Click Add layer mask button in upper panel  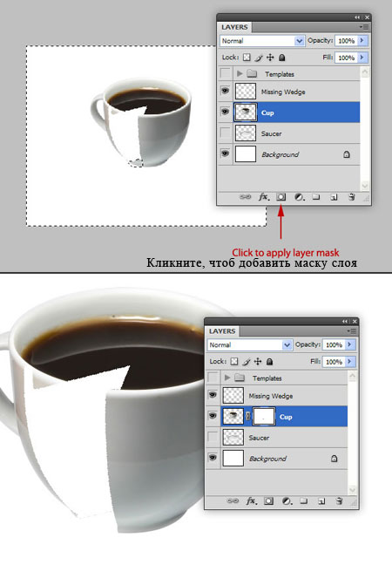(x=280, y=197)
